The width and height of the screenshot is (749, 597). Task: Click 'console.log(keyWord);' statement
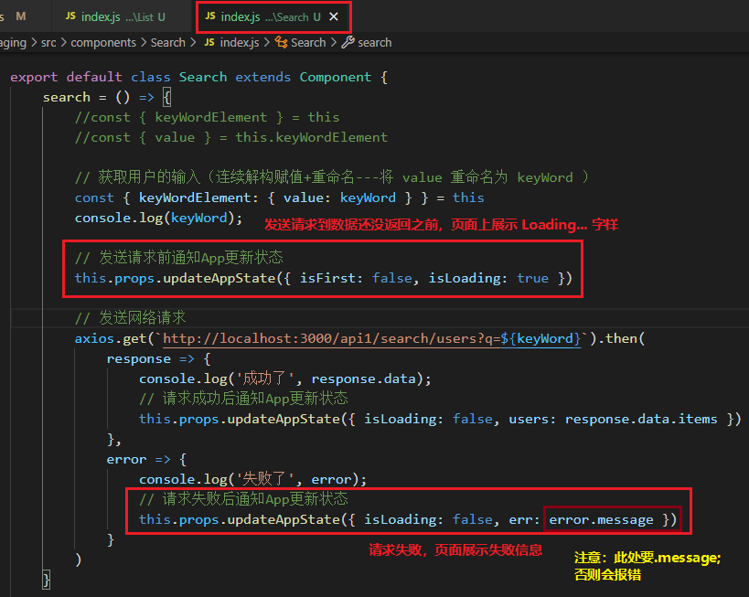pos(158,218)
